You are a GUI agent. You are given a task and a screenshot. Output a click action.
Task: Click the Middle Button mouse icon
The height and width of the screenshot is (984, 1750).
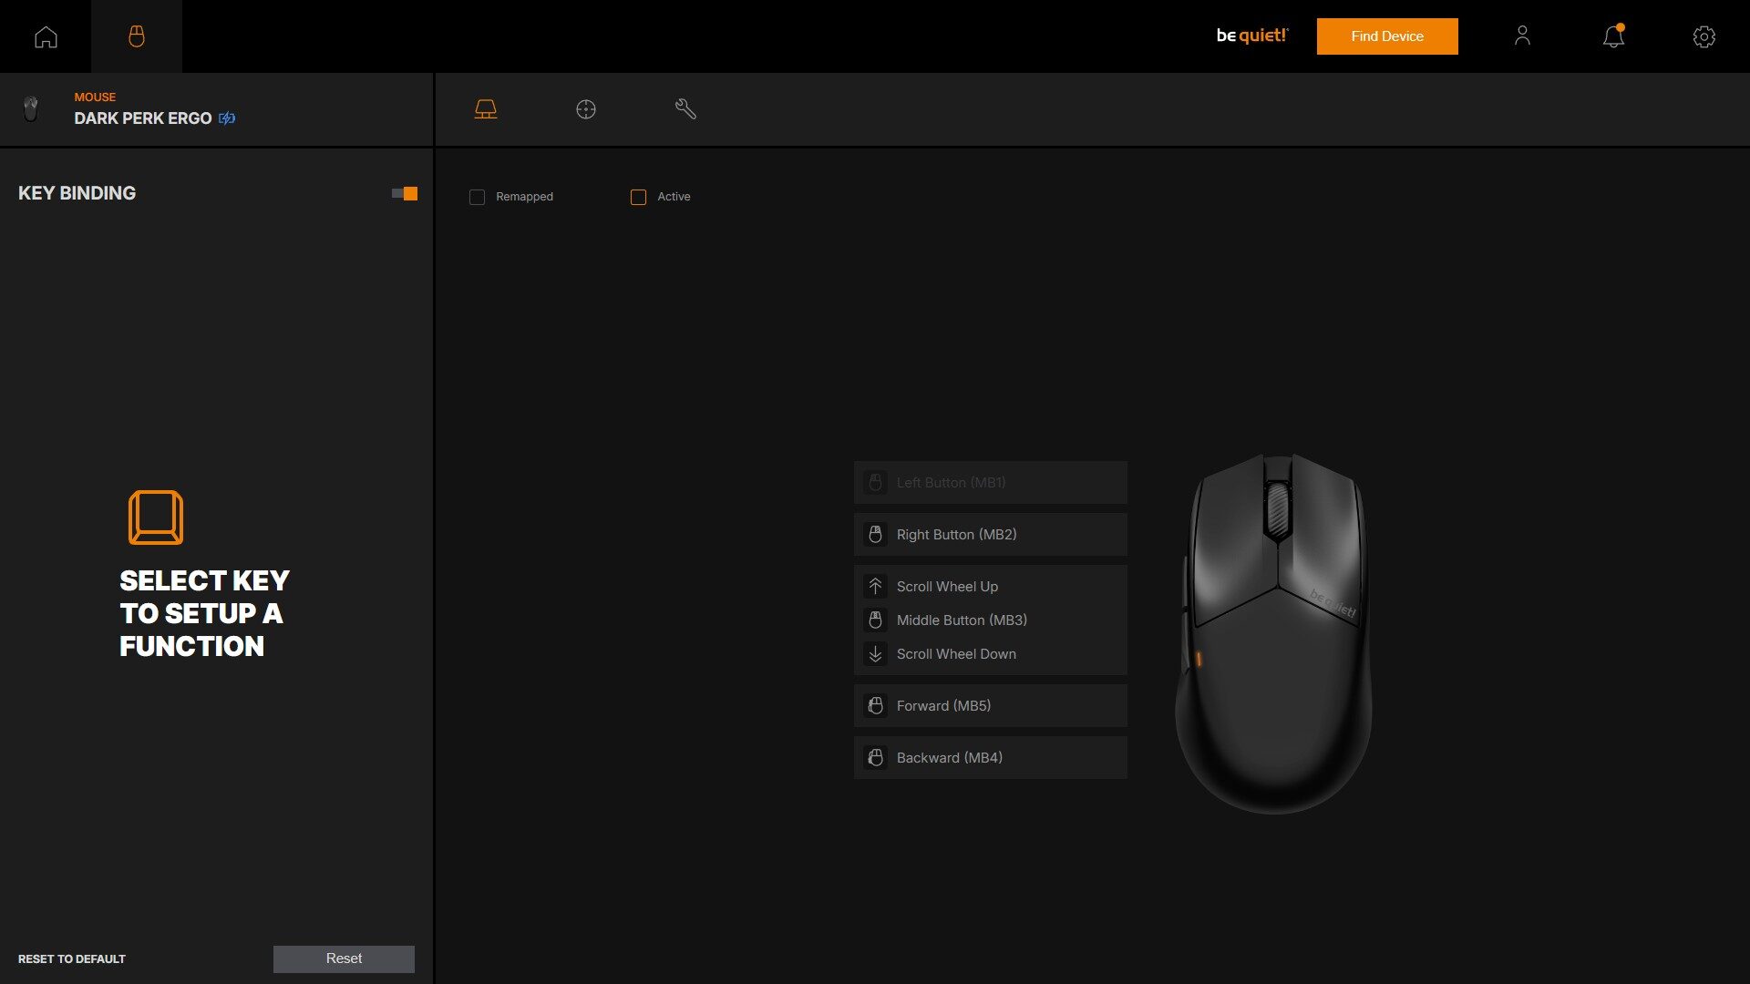[875, 620]
